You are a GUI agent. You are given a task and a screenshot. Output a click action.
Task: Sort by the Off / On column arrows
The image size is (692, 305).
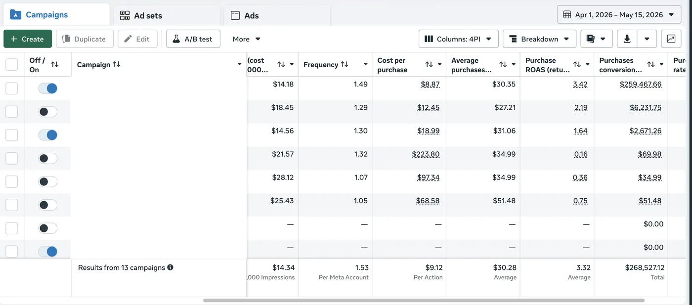(55, 65)
